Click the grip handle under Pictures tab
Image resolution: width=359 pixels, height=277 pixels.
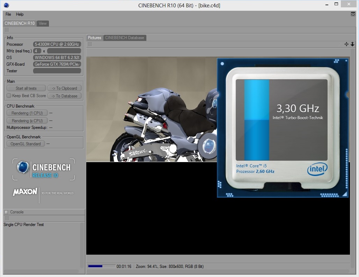pyautogui.click(x=90, y=44)
